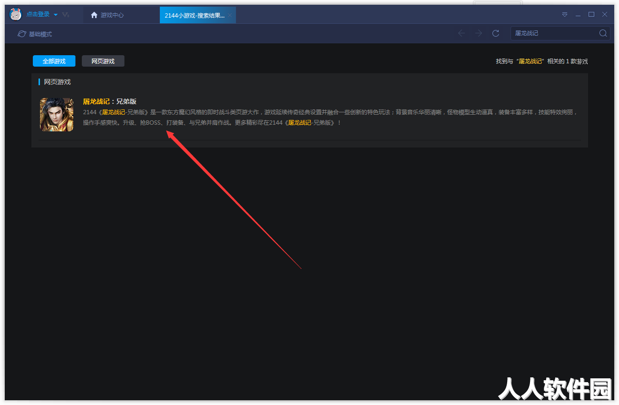Viewport: 619px width, 405px height.
Task: Maximize the game center window
Action: 591,15
